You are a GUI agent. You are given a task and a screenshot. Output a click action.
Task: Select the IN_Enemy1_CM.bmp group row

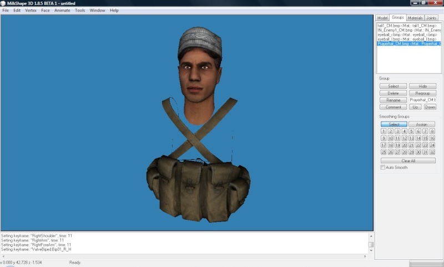(409, 30)
